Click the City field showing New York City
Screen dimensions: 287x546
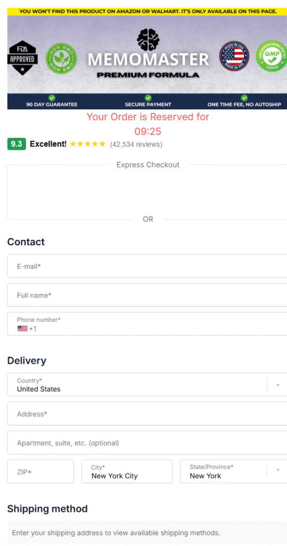(x=127, y=471)
